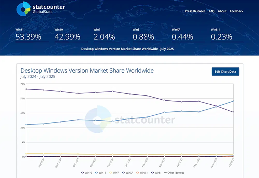Screen dimensions: 259x178
Task: Go to the FAQ page
Action: point(212,11)
